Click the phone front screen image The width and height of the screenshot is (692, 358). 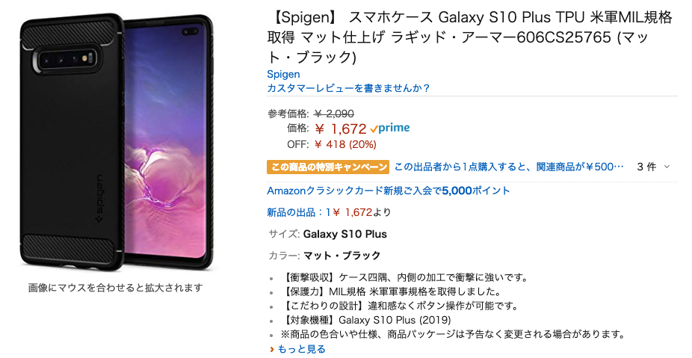click(x=164, y=141)
